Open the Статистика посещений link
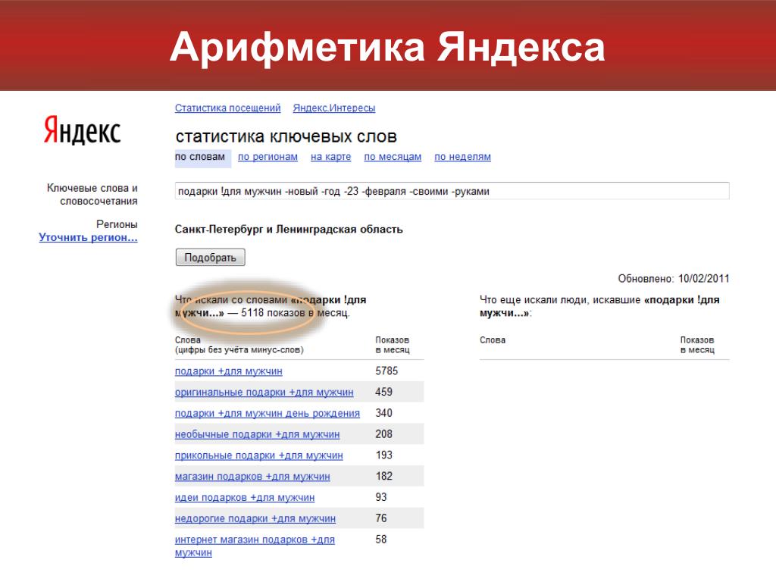The image size is (776, 582). (x=227, y=108)
